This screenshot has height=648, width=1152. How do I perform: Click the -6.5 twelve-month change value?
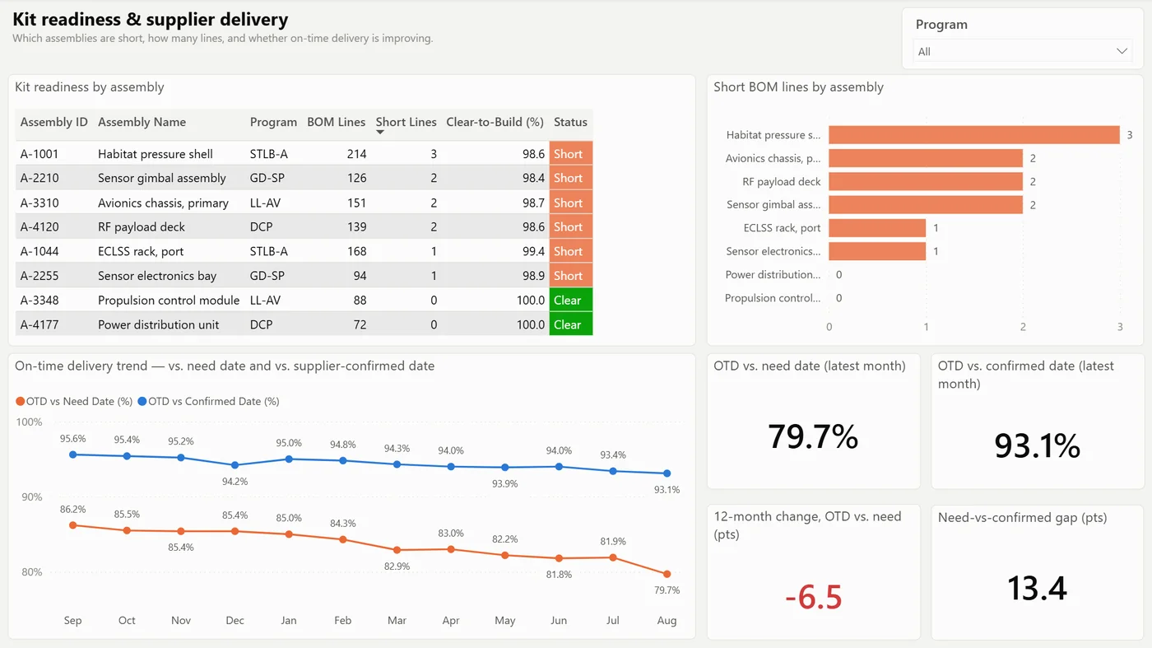813,597
